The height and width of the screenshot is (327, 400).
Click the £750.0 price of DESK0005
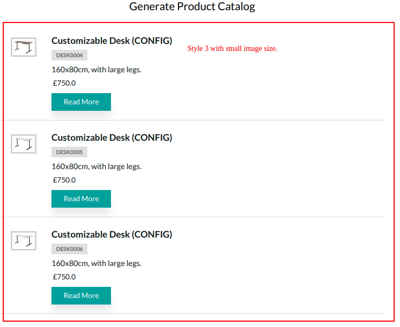(x=64, y=180)
